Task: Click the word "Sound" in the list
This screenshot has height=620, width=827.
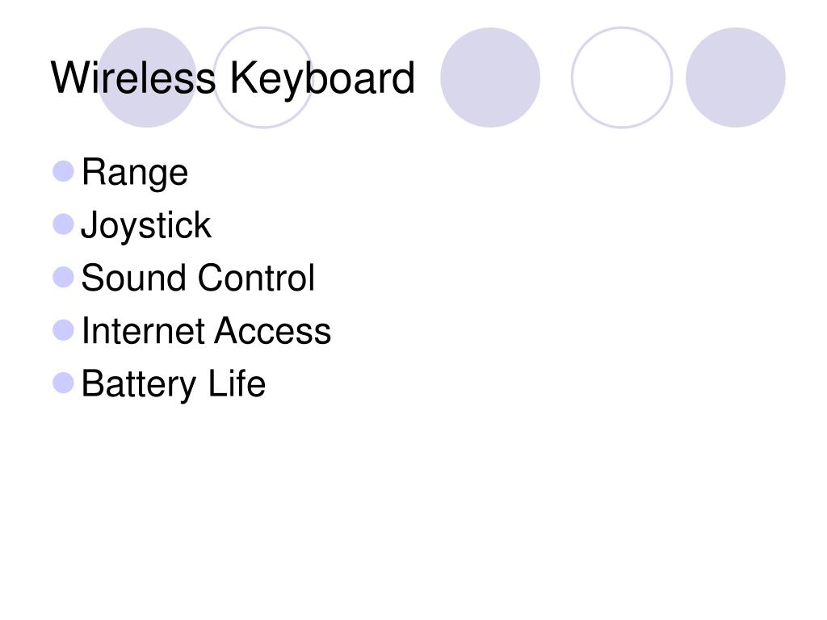Action: [135, 279]
